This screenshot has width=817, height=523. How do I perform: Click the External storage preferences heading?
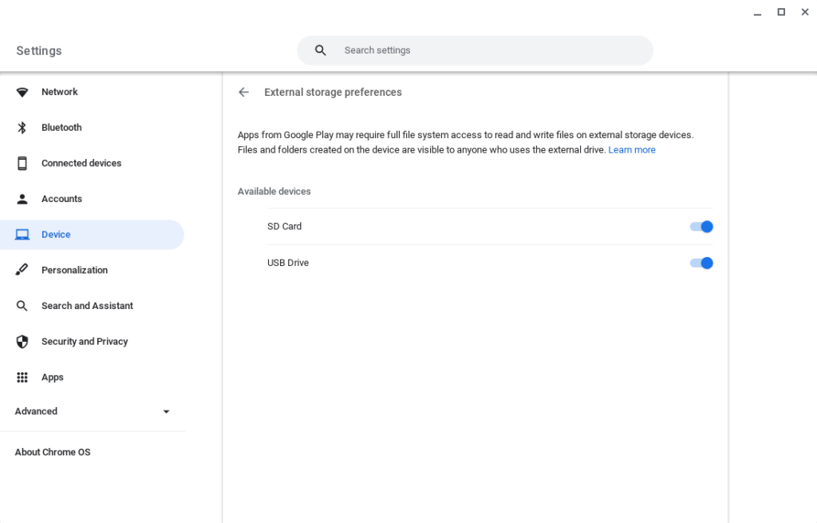[333, 93]
